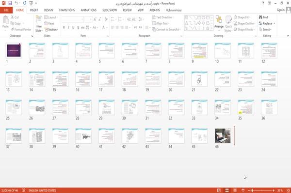Toggle Italic formatting button
Screen dimensions: 291x193
coord(68,28)
